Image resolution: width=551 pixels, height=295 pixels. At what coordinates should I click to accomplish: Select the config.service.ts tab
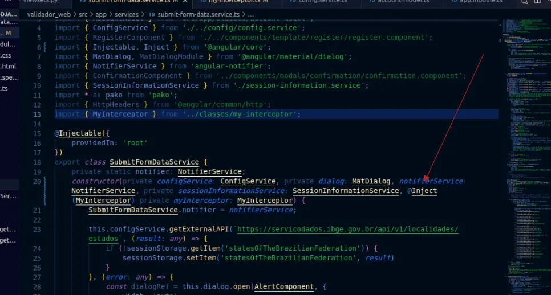tap(321, 2)
